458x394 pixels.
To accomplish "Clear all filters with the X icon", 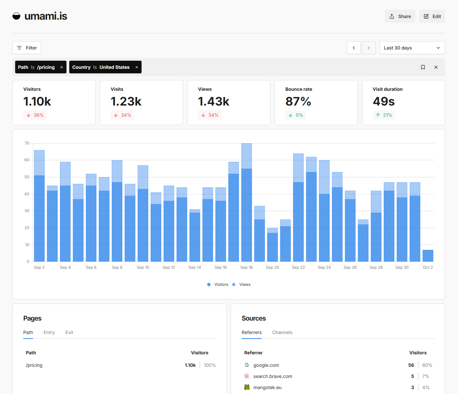I will [x=436, y=67].
